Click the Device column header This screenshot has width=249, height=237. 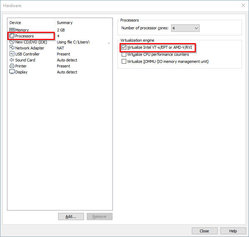[x=15, y=23]
